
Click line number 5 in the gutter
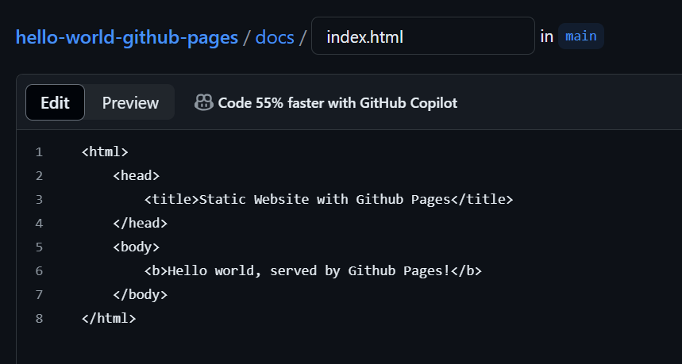39,247
